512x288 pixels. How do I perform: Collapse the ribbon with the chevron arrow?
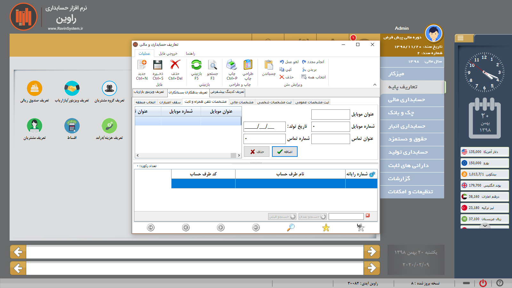tap(375, 85)
